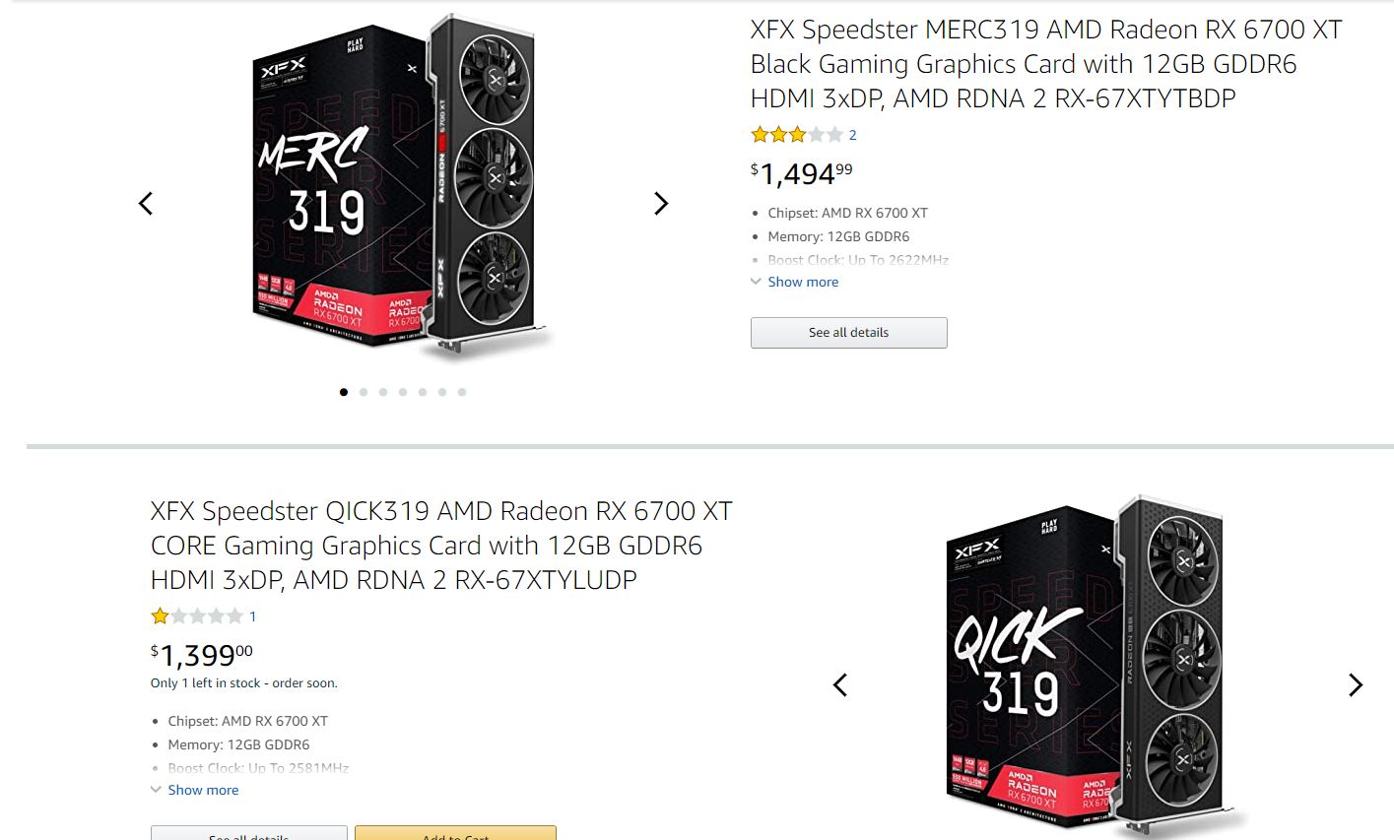
Task: Open the 2 reviews count for MERC319
Action: pos(852,135)
